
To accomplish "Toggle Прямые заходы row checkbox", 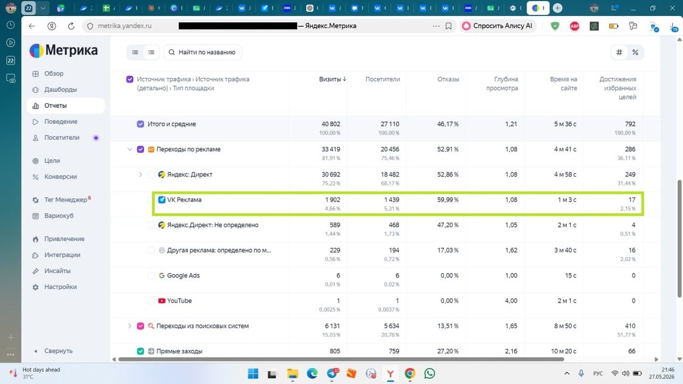I will click(141, 351).
